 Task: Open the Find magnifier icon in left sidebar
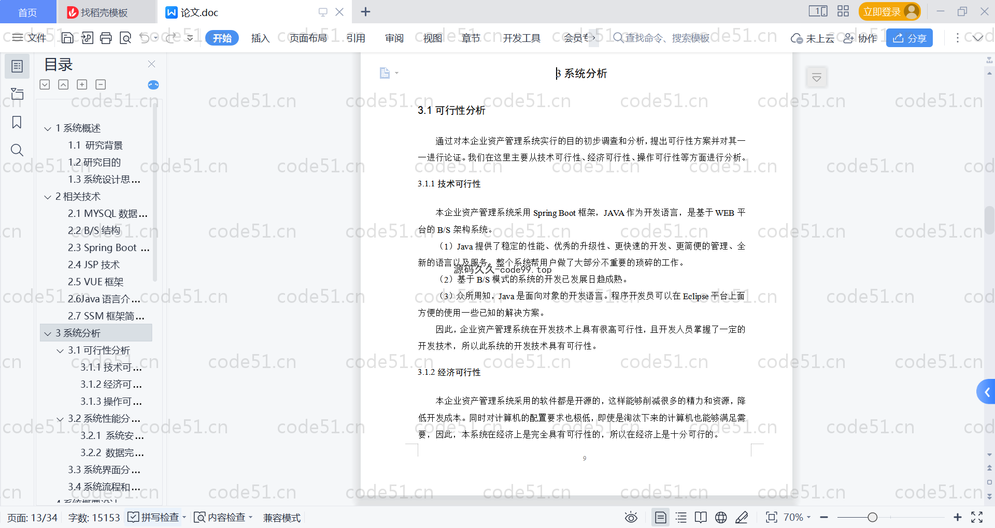point(17,150)
